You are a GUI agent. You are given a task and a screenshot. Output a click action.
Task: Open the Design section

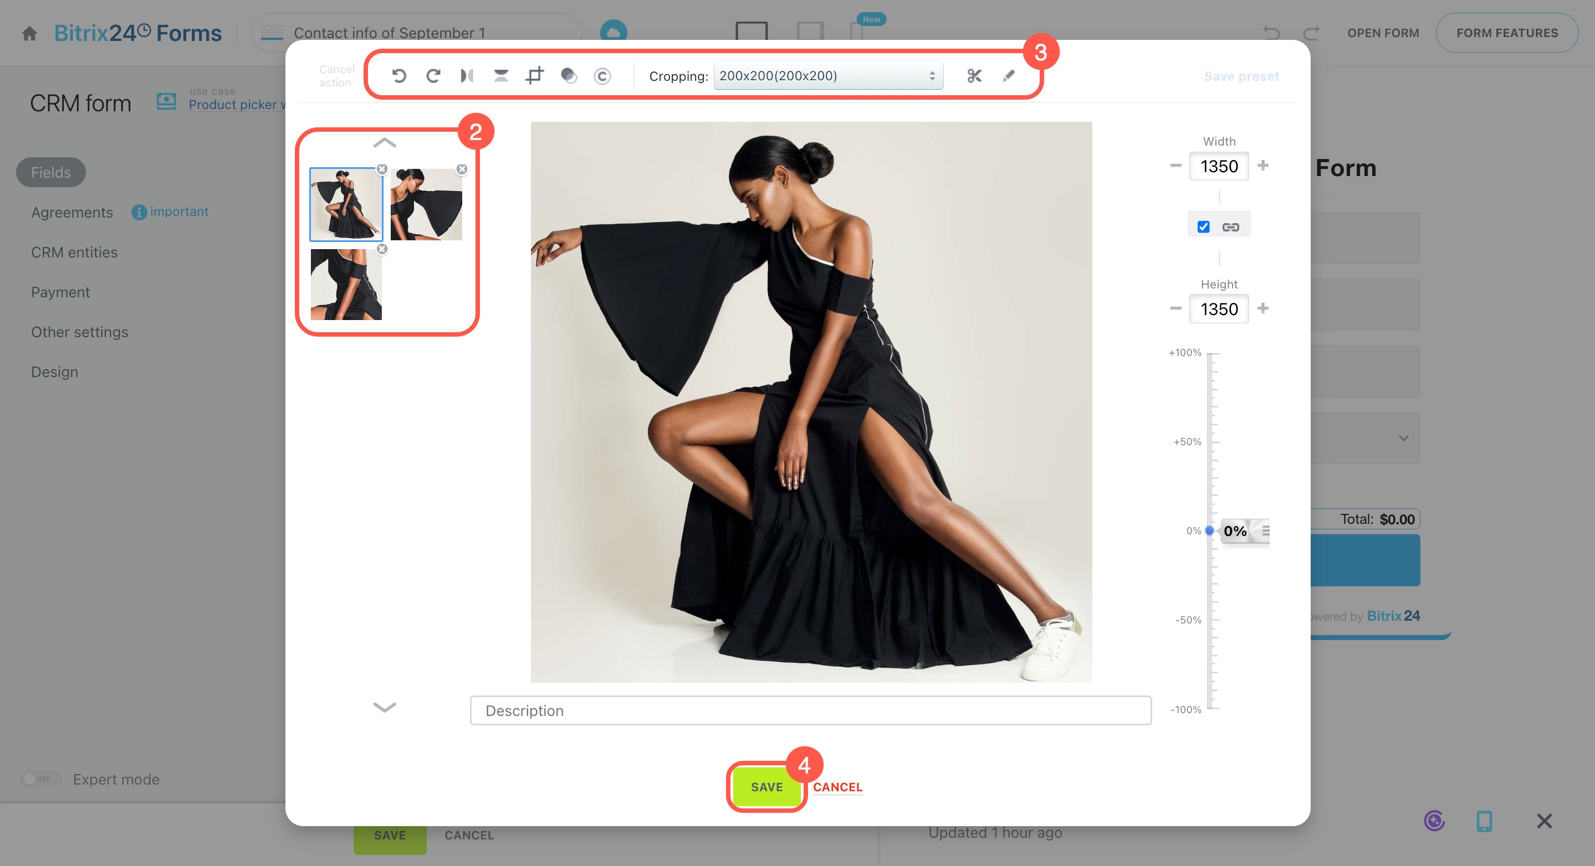(54, 372)
